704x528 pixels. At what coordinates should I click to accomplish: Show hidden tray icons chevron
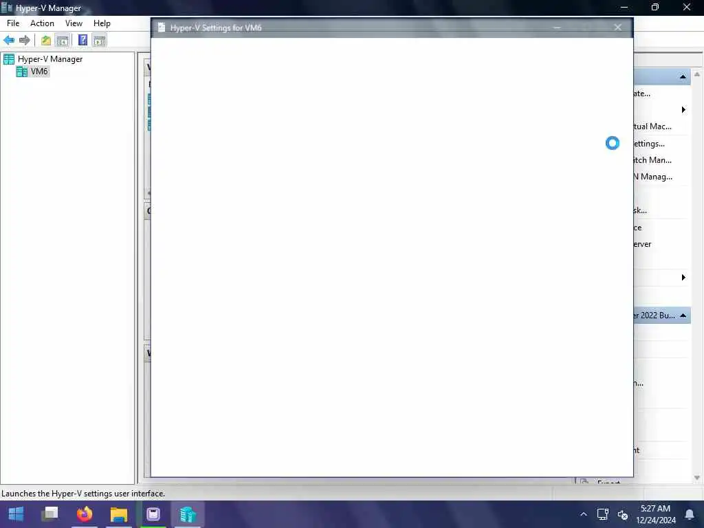583,514
